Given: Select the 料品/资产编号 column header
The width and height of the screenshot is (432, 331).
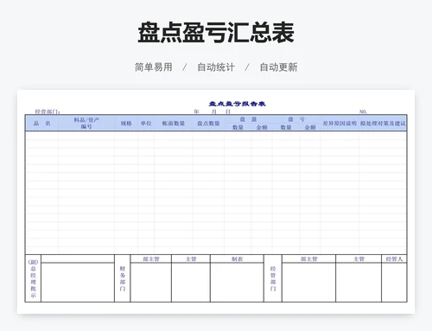Looking at the screenshot, I should (x=86, y=123).
